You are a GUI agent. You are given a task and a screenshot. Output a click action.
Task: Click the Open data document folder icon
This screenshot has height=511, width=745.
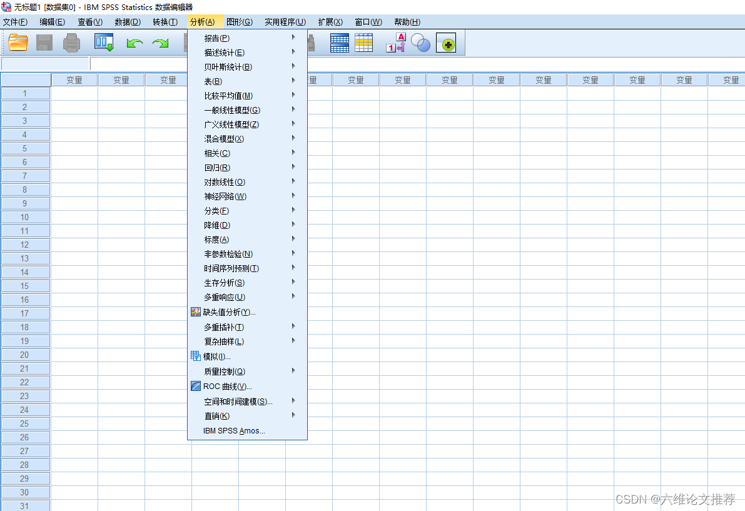18,43
